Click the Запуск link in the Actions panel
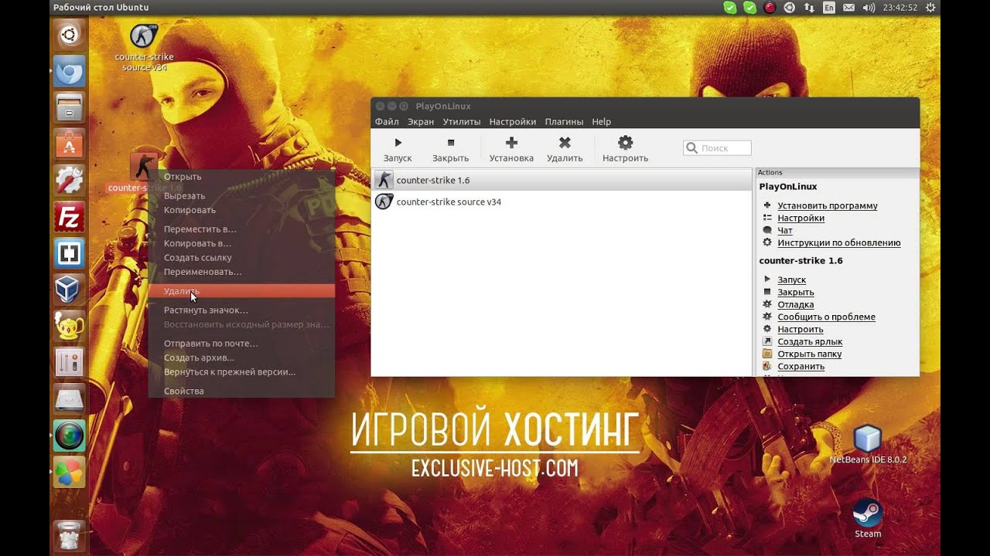 tap(791, 280)
